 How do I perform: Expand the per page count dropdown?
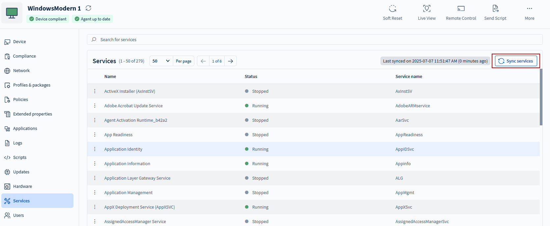[x=161, y=61]
